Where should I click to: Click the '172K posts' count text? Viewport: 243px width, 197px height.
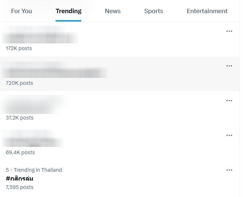tap(19, 48)
